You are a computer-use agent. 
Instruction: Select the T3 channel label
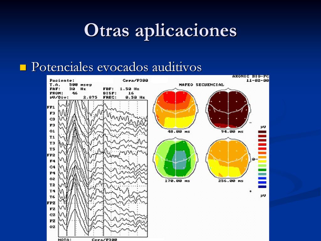tap(52, 143)
